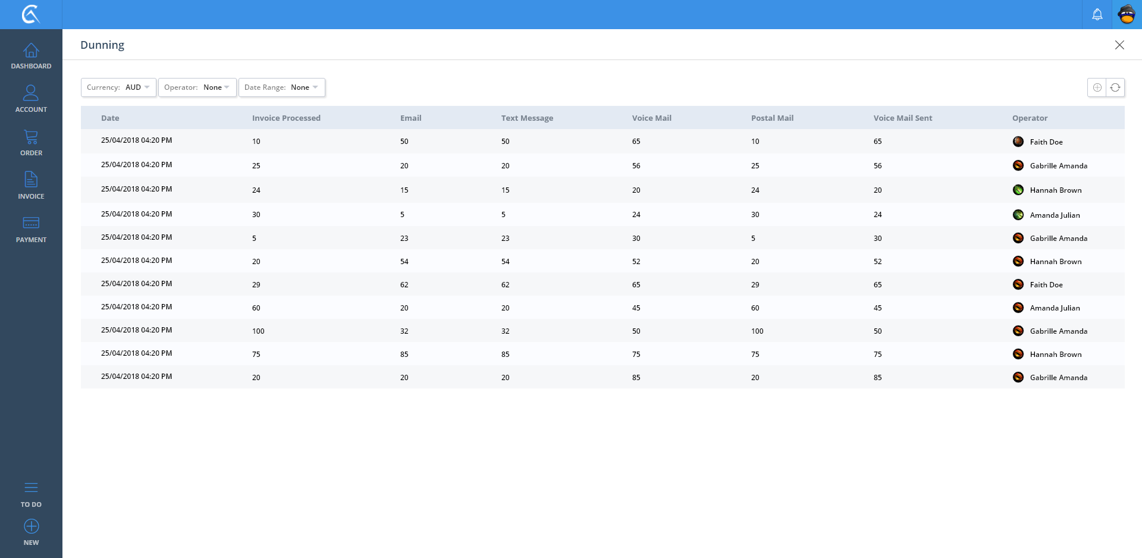Open the Date Range filter dropdown
The image size is (1142, 558).
click(x=281, y=87)
